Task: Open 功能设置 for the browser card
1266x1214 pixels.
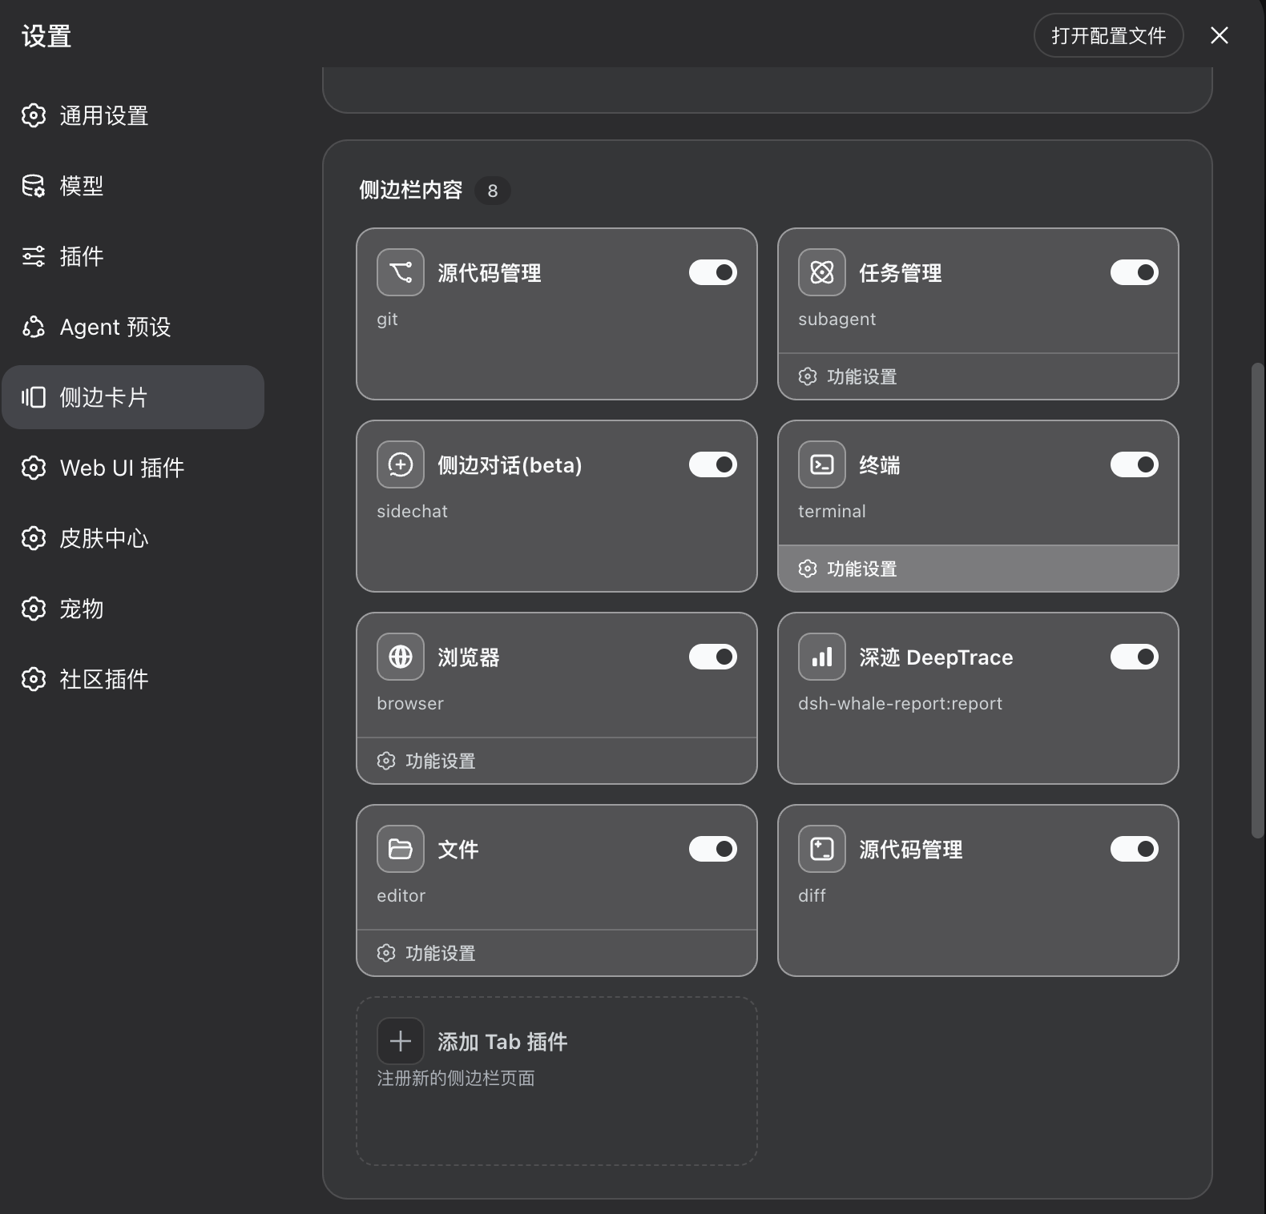Action: [557, 761]
